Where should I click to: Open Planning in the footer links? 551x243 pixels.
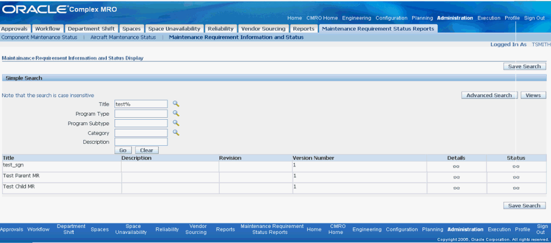point(433,229)
